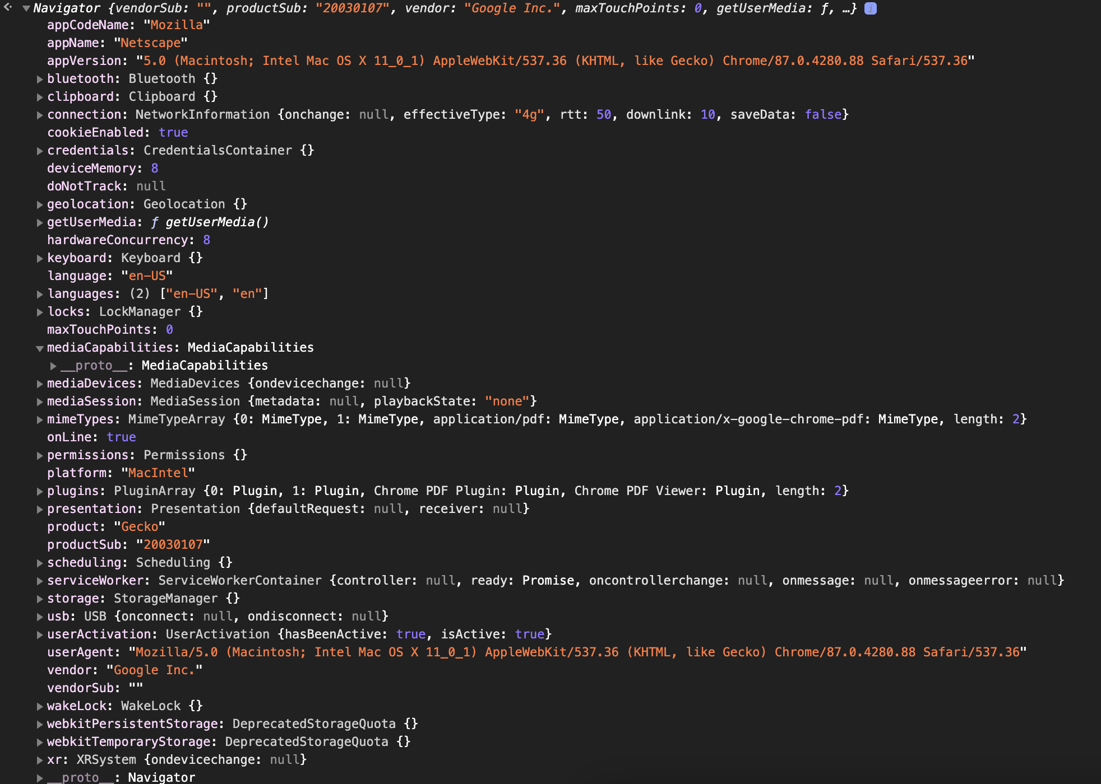This screenshot has height=784, width=1101.
Task: Click the console output arrow in the top-left corner
Action: [x=7, y=8]
